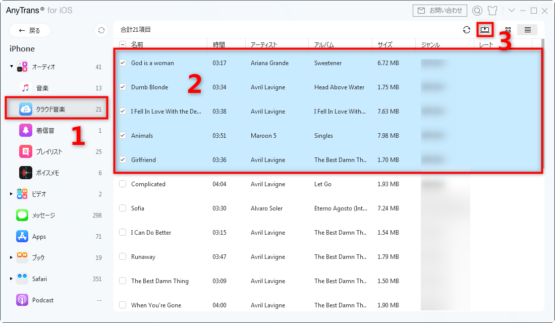Click the オーディオ category icon

(x=22, y=67)
